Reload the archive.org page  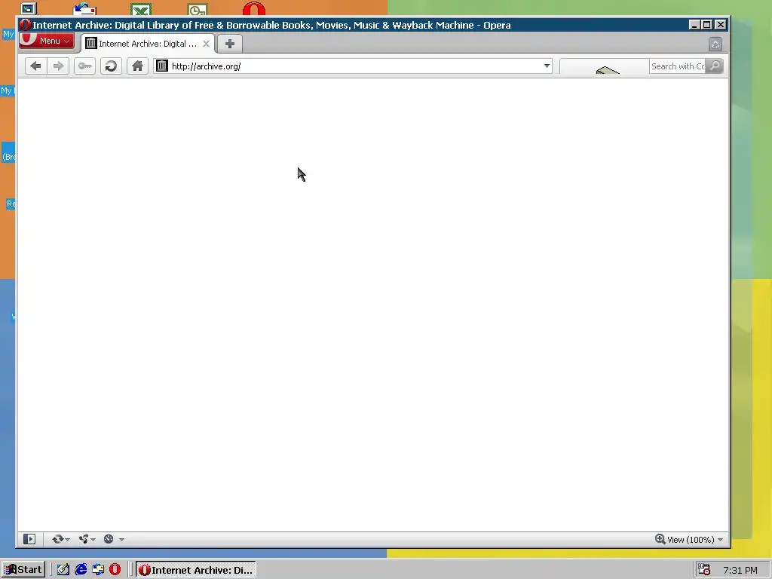(x=111, y=66)
